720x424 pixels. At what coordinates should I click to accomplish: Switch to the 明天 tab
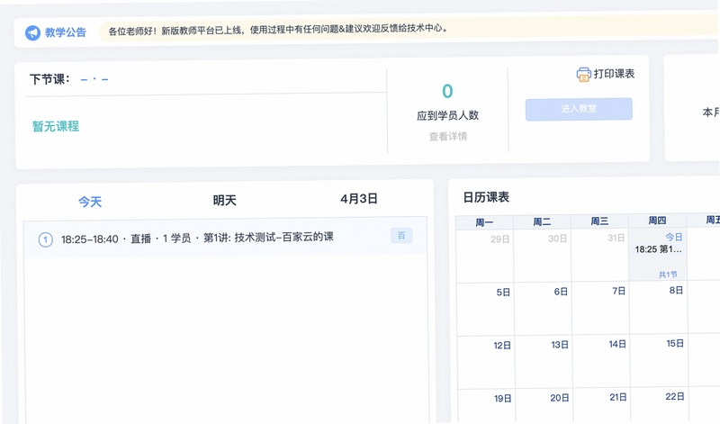tap(224, 200)
